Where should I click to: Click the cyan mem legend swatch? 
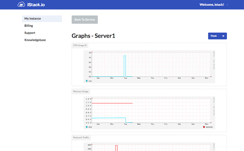(87, 127)
